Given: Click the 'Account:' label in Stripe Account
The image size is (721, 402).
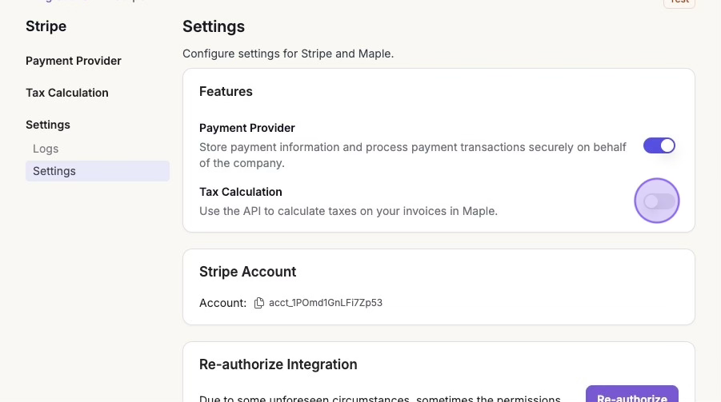Looking at the screenshot, I should point(222,303).
